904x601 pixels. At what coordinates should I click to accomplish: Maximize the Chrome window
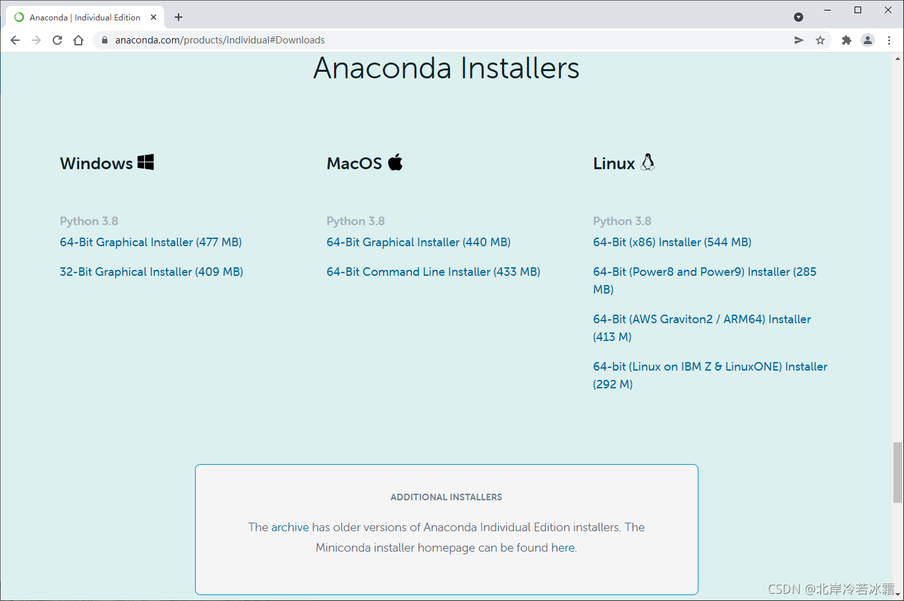(858, 10)
